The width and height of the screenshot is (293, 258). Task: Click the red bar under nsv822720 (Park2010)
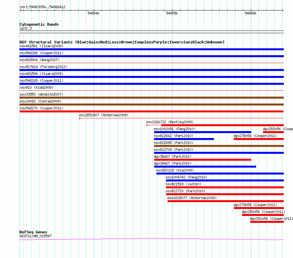tap(225, 194)
